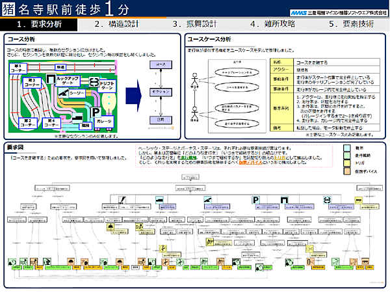Select the cyan seesaw icon in the requirements diagram
390x293 pixels.
pyautogui.click(x=208, y=200)
